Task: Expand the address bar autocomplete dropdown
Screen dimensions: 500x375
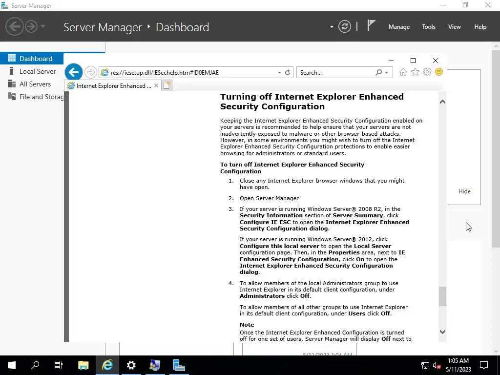Action: pos(279,73)
